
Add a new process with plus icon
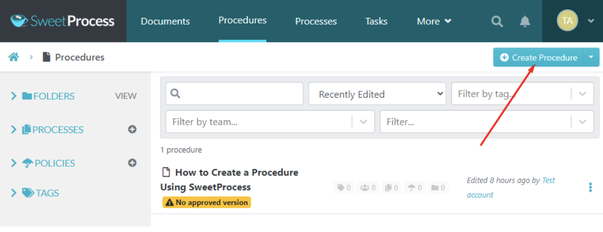point(132,130)
